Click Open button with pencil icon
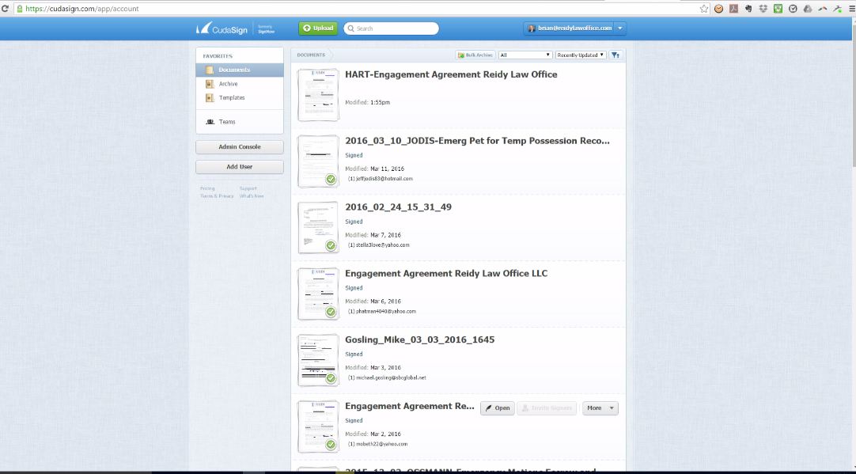 [x=498, y=408]
